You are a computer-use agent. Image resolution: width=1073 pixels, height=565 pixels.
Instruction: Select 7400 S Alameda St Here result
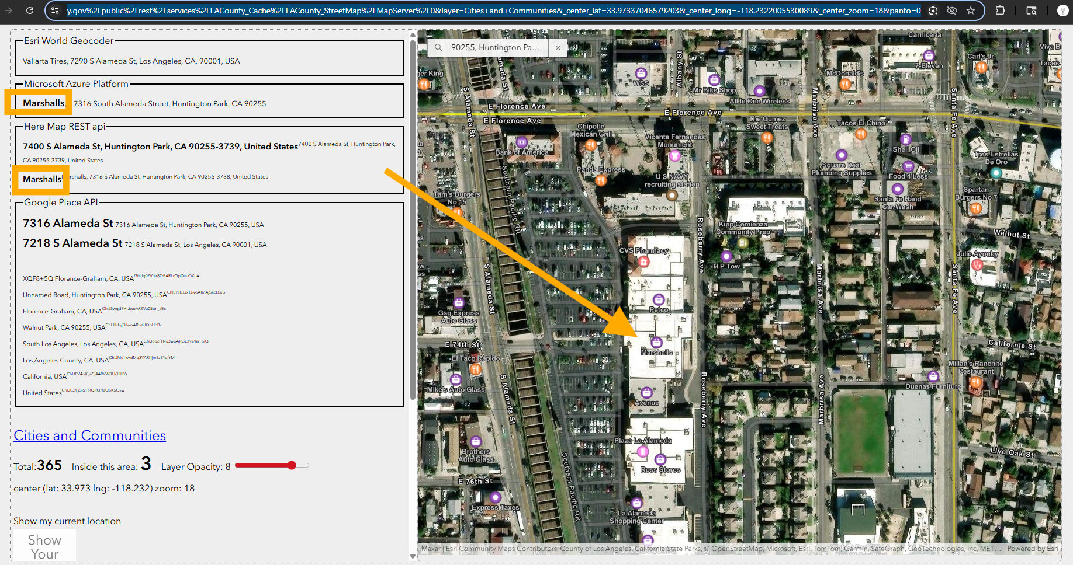coord(160,147)
